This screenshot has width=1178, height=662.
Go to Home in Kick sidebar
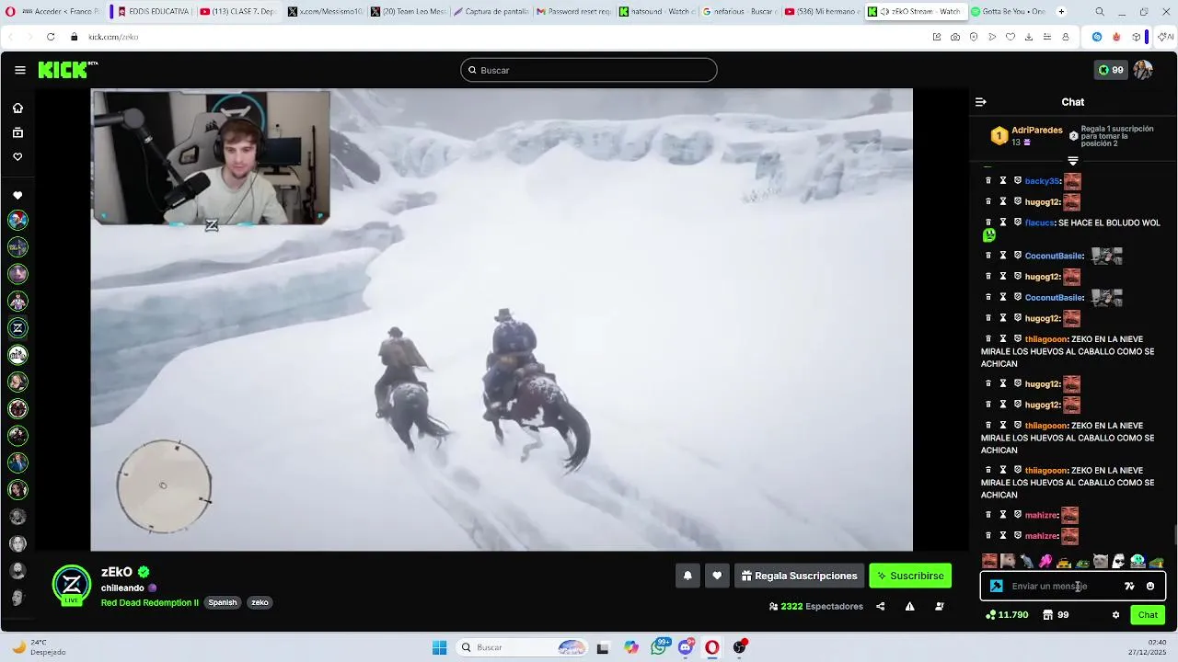click(17, 108)
